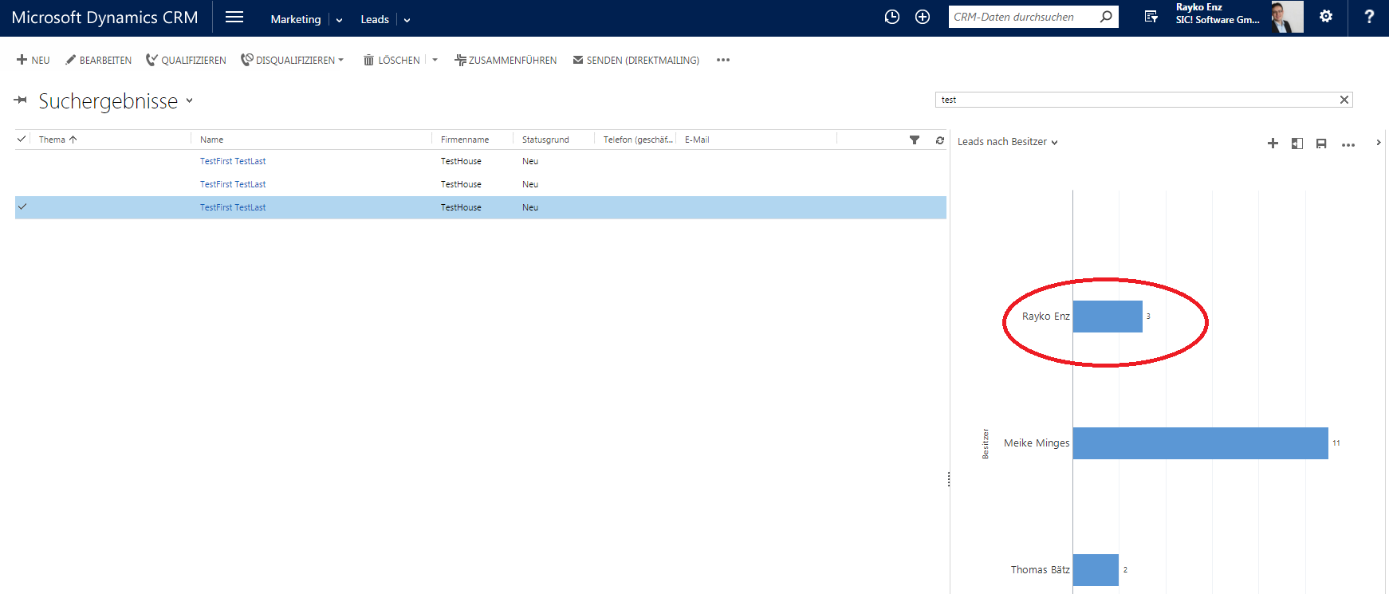Click new chart plus icon
1389x594 pixels.
click(x=1273, y=143)
